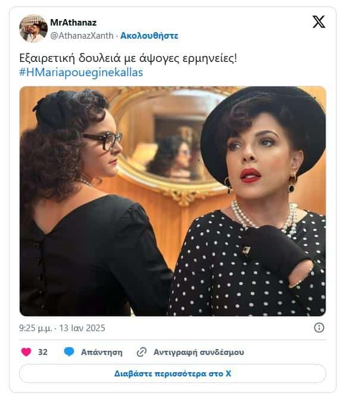
Task: Open the MrAthanaz profile avatar
Action: (x=33, y=29)
